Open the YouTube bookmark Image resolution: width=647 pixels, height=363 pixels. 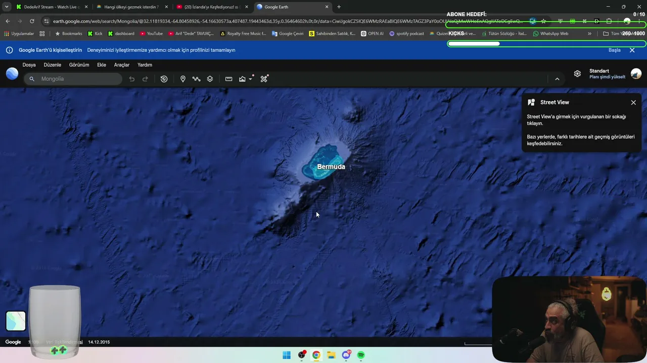pyautogui.click(x=151, y=33)
